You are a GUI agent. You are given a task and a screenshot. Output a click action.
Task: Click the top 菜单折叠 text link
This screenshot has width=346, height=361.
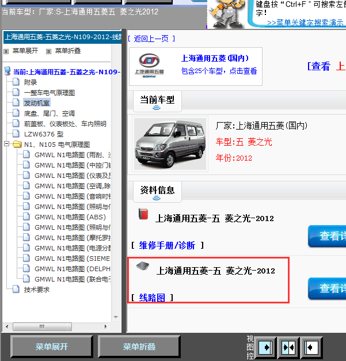pyautogui.click(x=68, y=51)
